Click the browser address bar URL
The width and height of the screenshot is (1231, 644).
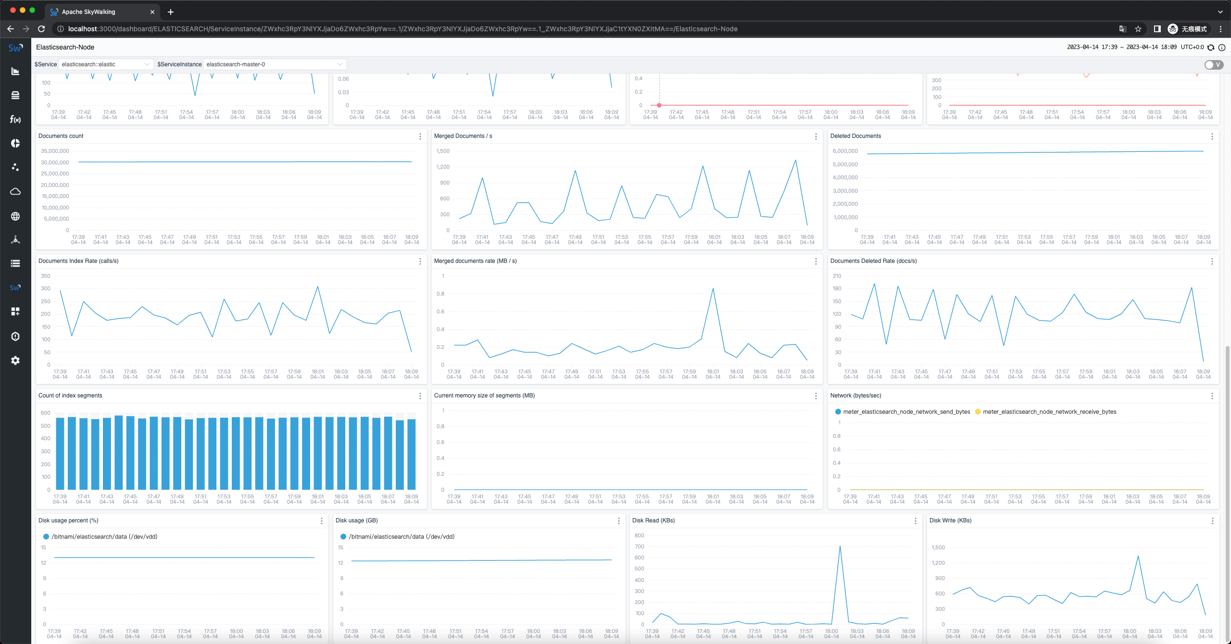pyautogui.click(x=402, y=29)
